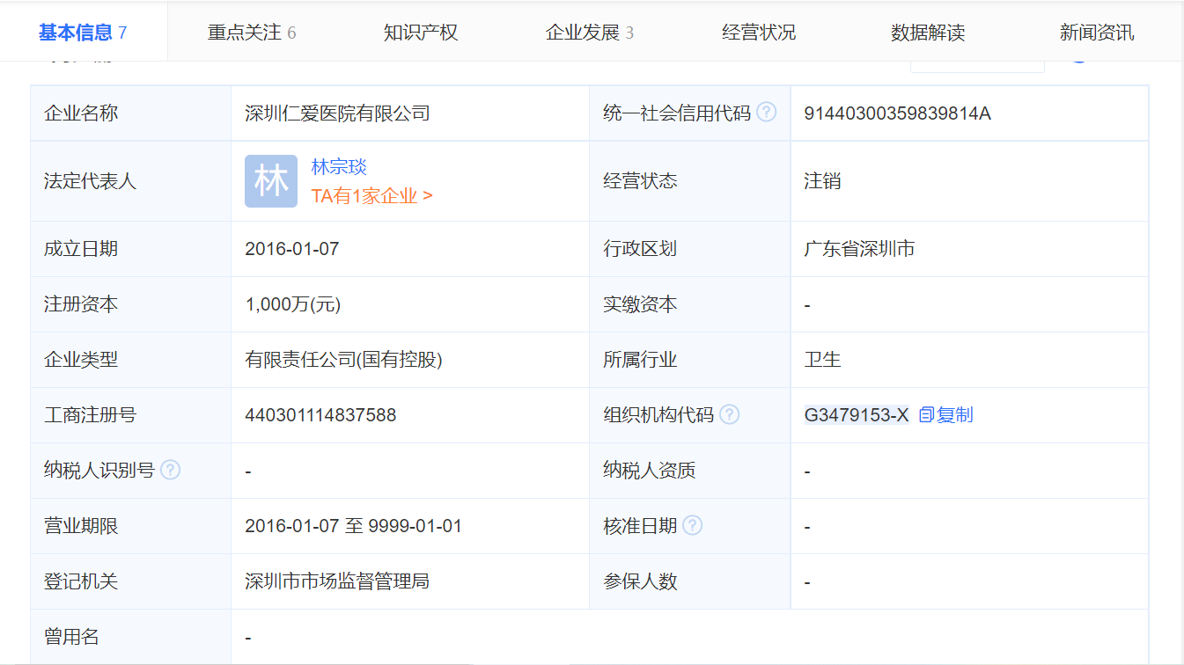Click the 企业名称 label cell
This screenshot has height=665, width=1184.
point(131,113)
